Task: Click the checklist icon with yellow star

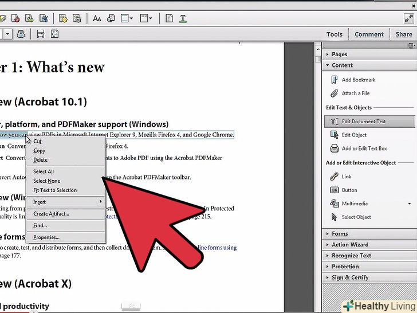Action: coord(63,18)
